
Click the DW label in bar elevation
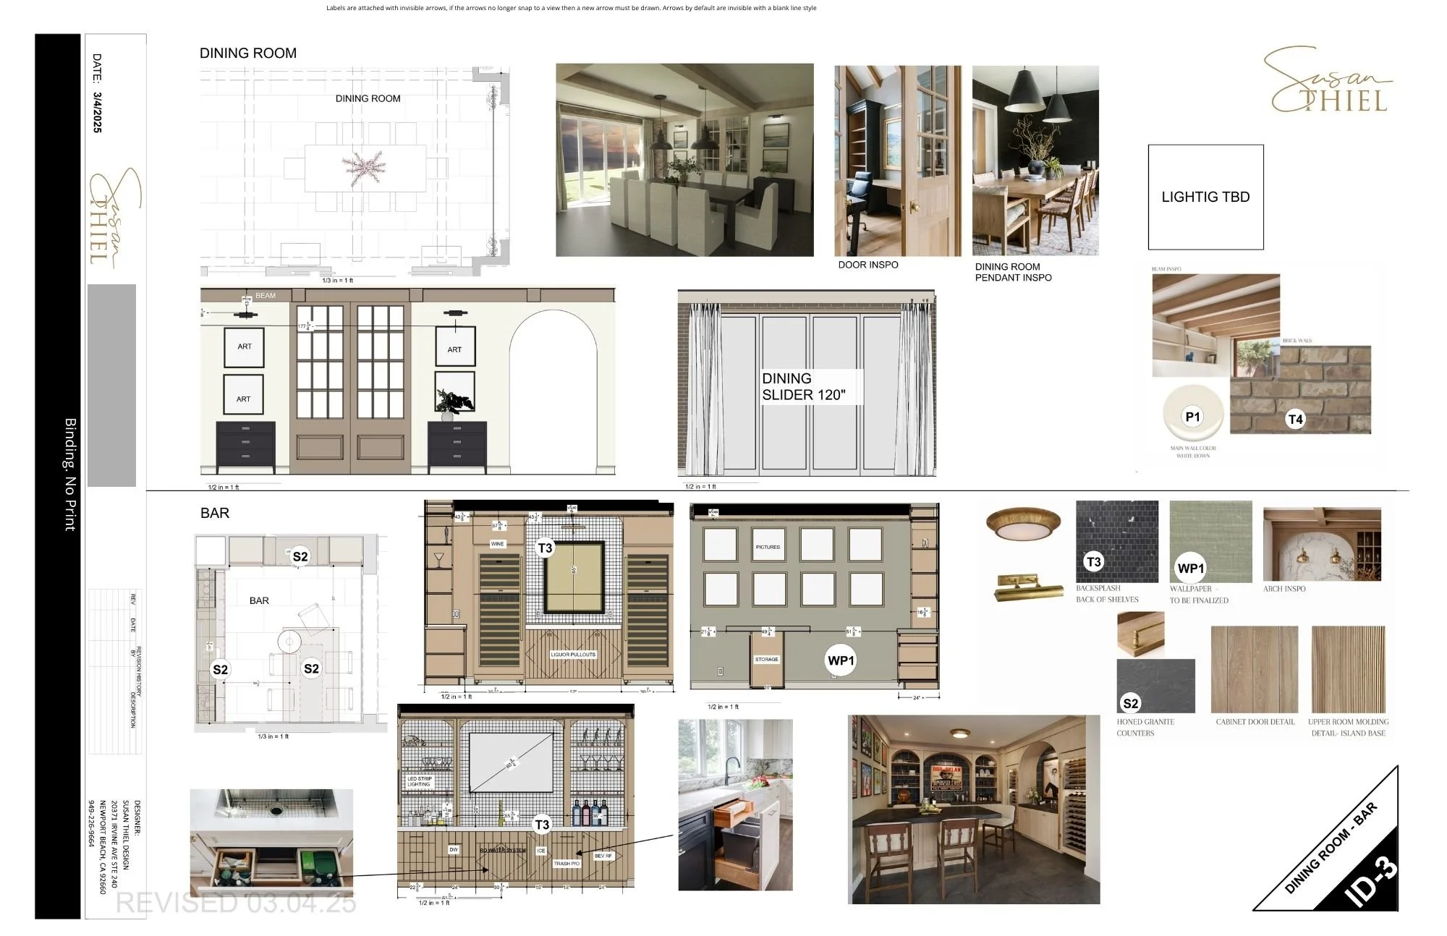[453, 850]
